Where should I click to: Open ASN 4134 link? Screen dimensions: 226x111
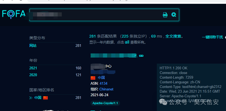pyautogui.click(x=104, y=83)
